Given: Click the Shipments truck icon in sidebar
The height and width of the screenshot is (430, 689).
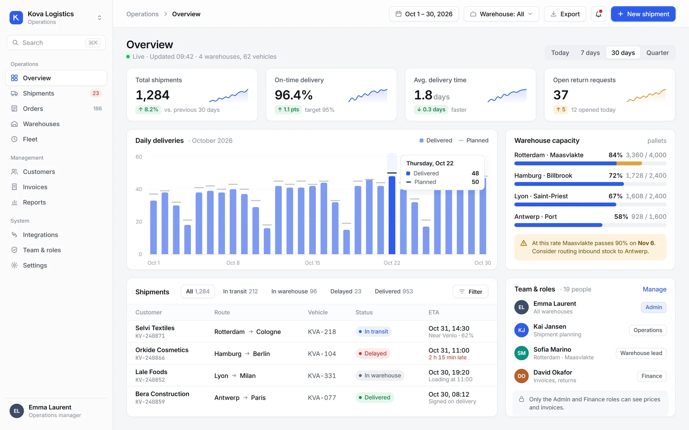Looking at the screenshot, I should 14,94.
